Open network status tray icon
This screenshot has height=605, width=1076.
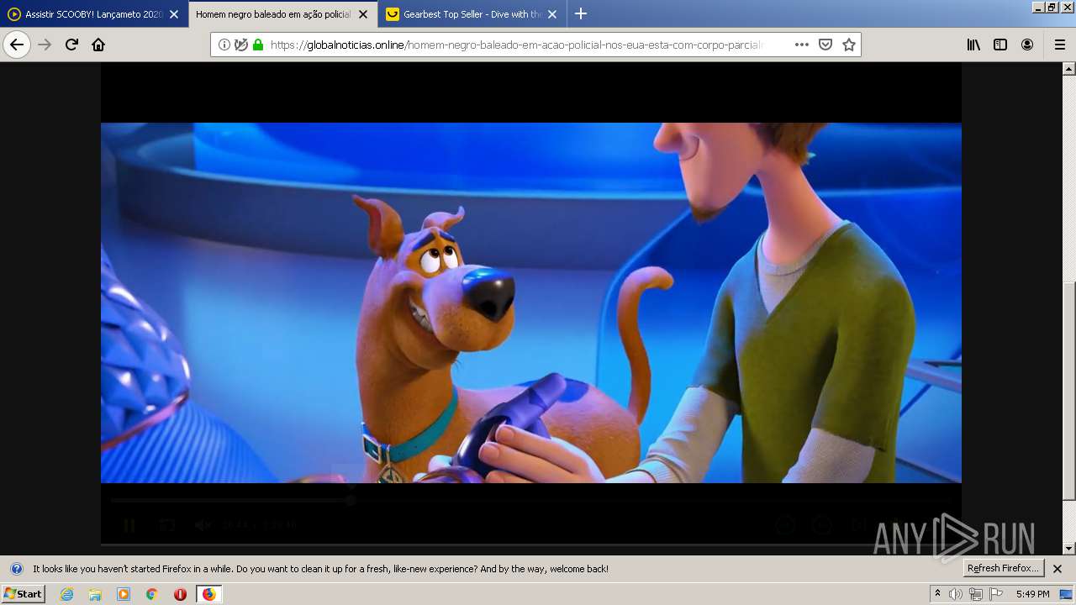[x=976, y=594]
